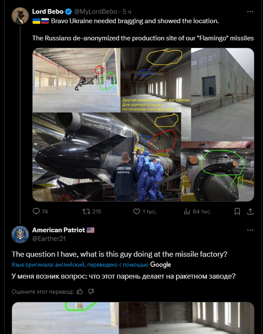Open the empty warehouse interior photo
This screenshot has height=334, width=263.
(76, 79)
